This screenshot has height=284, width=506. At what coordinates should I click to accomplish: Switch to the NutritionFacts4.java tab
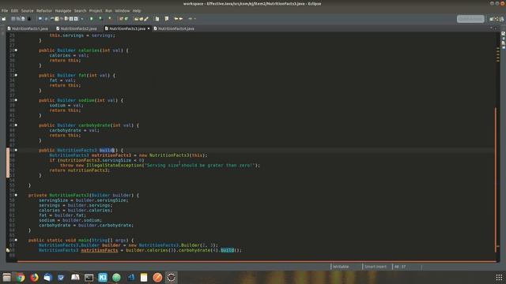point(174,28)
